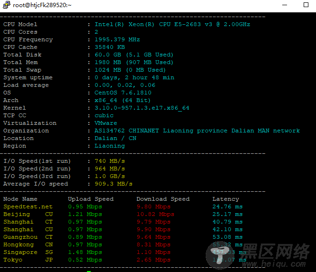Select the CPU frequency 1995.379 MHz

(117, 39)
